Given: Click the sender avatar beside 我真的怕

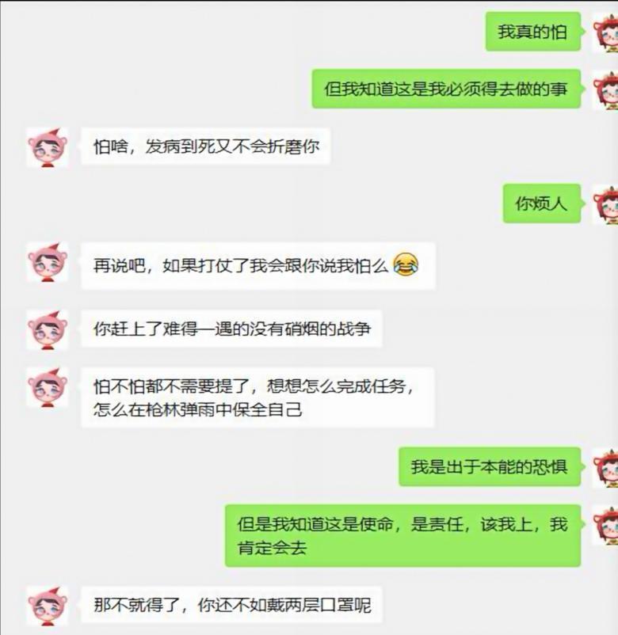Looking at the screenshot, I should (605, 32).
